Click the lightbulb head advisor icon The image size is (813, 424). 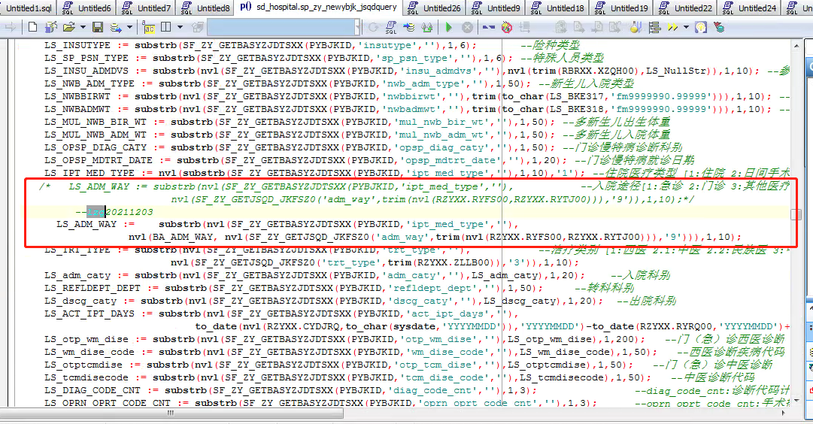701,27
